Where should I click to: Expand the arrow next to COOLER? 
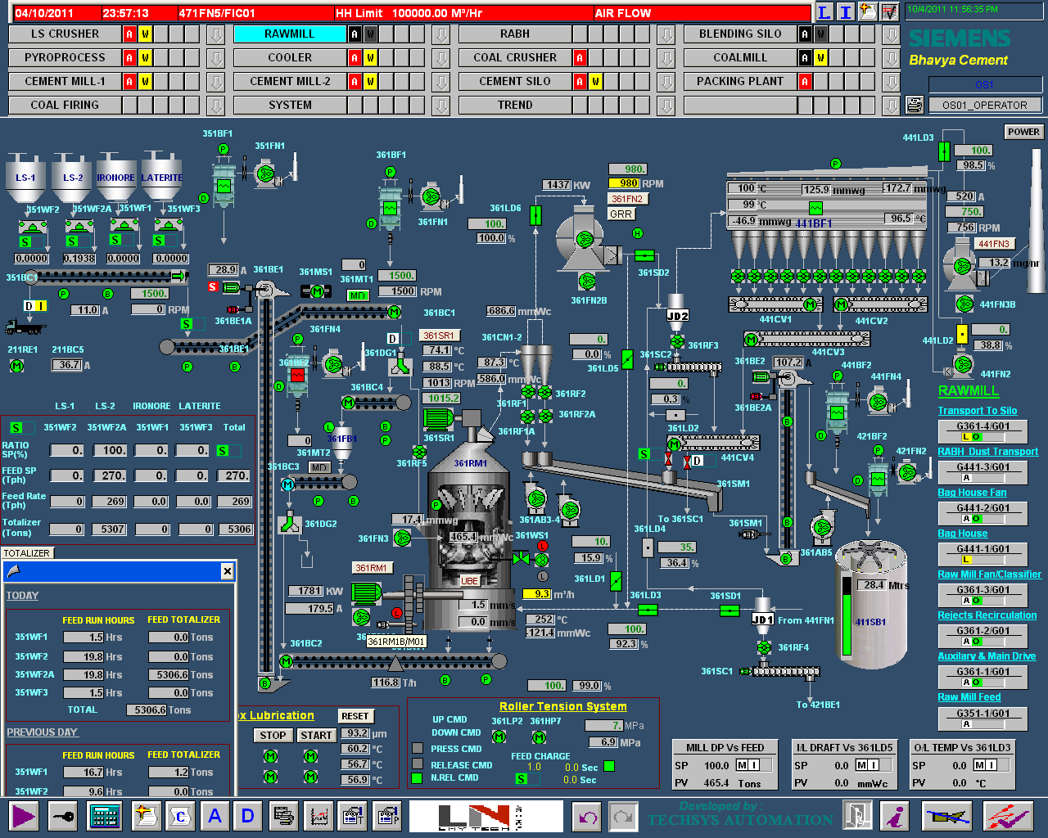point(440,58)
